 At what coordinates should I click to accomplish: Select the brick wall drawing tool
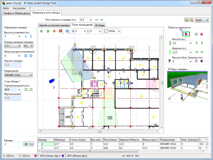(x=60, y=31)
